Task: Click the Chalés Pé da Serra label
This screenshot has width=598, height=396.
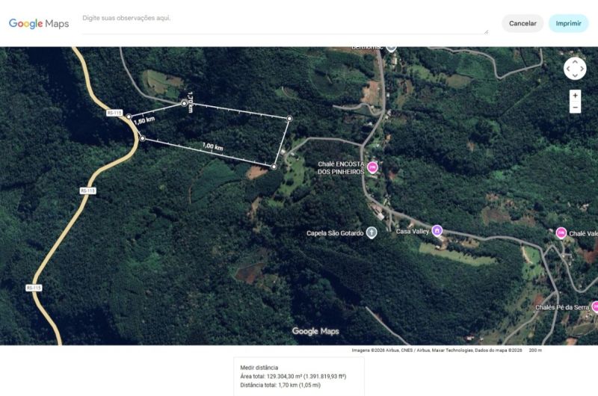Action: pos(562,307)
